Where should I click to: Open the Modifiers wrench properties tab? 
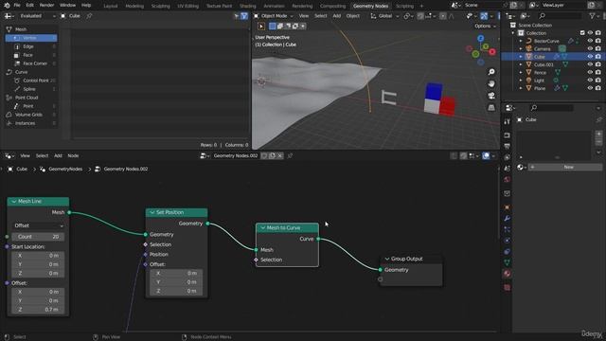(508, 219)
